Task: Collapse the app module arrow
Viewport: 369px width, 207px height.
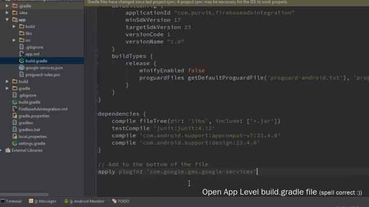Action: [x=7, y=20]
